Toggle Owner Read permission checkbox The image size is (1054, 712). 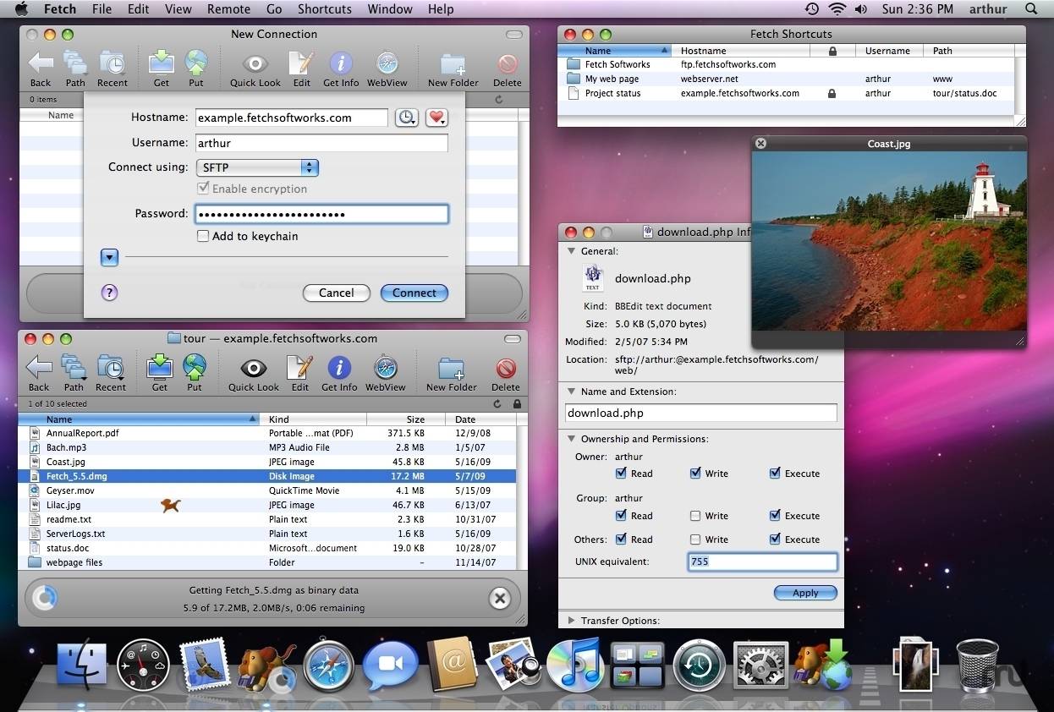click(x=621, y=474)
